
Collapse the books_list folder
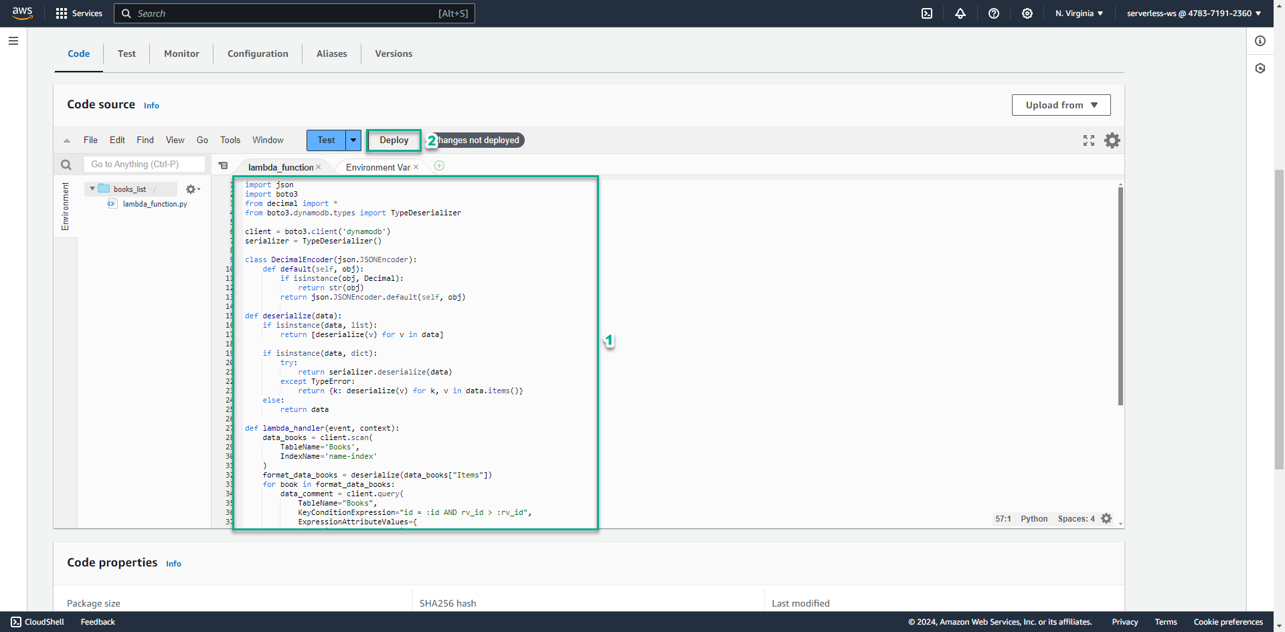[x=92, y=189]
